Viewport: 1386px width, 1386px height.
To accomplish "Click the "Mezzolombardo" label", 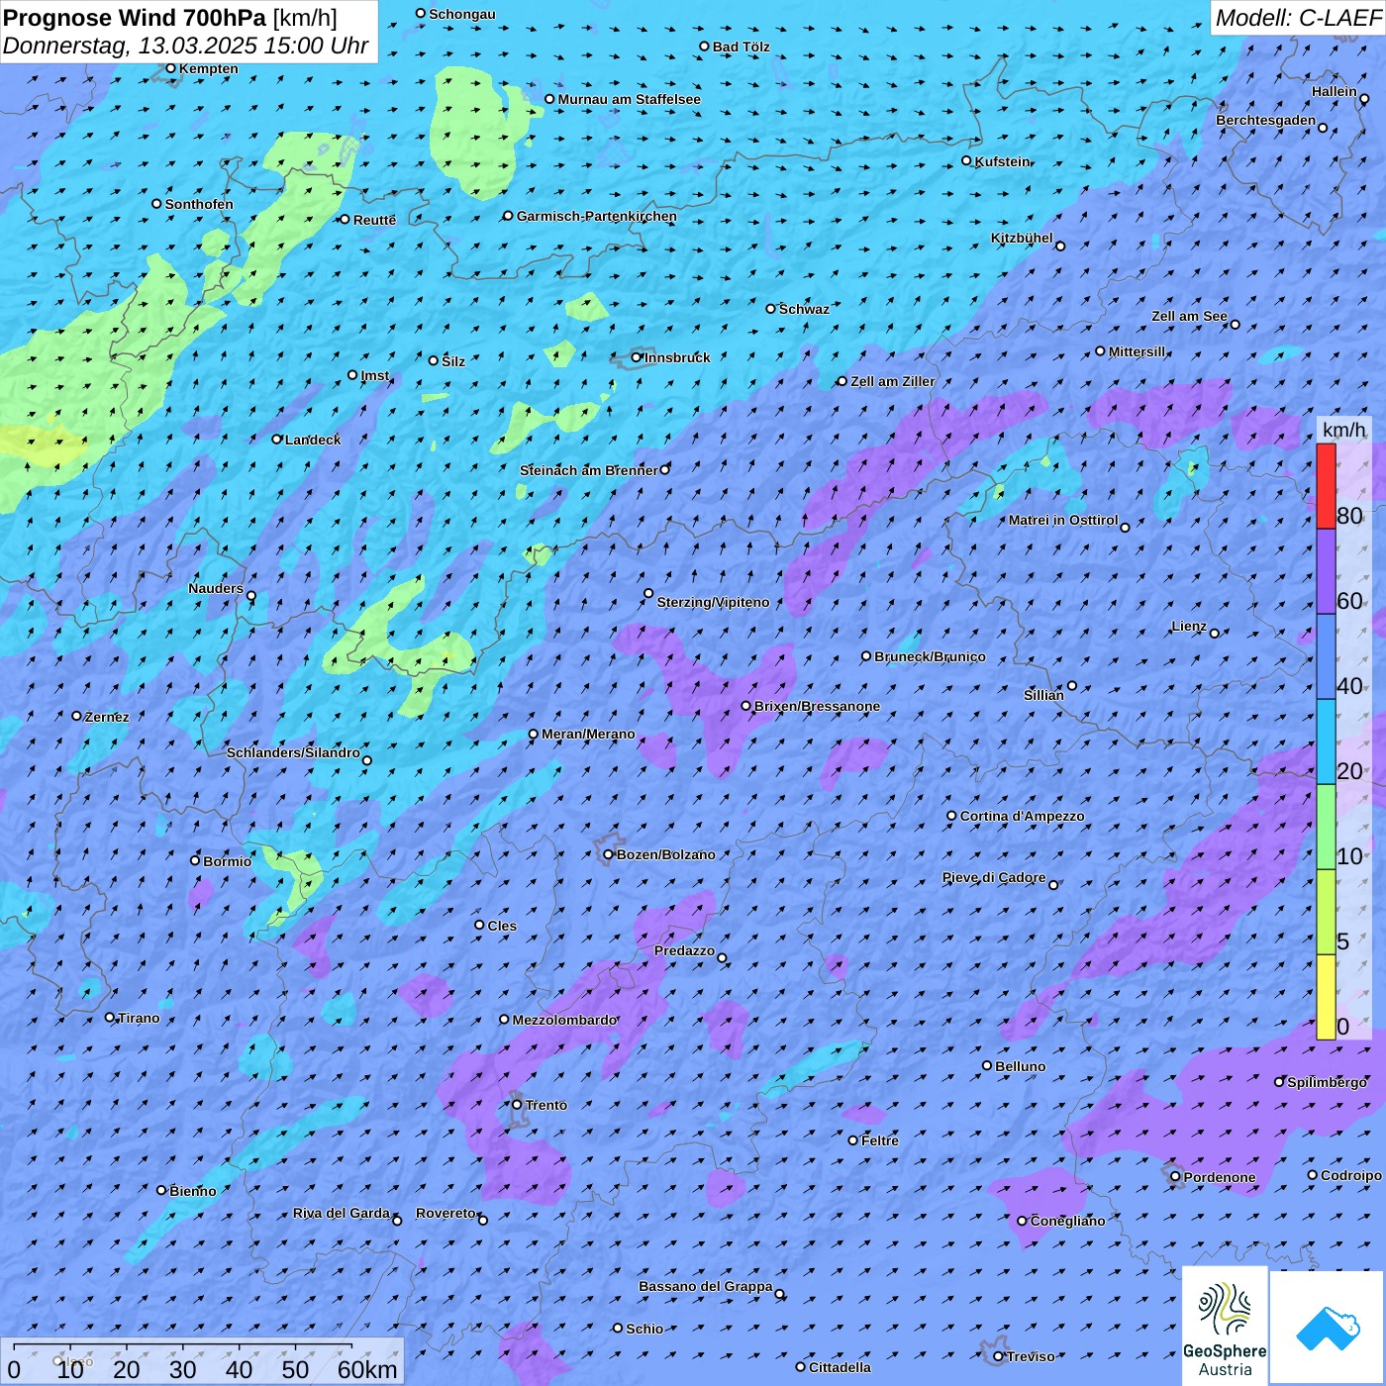I will [x=564, y=1020].
